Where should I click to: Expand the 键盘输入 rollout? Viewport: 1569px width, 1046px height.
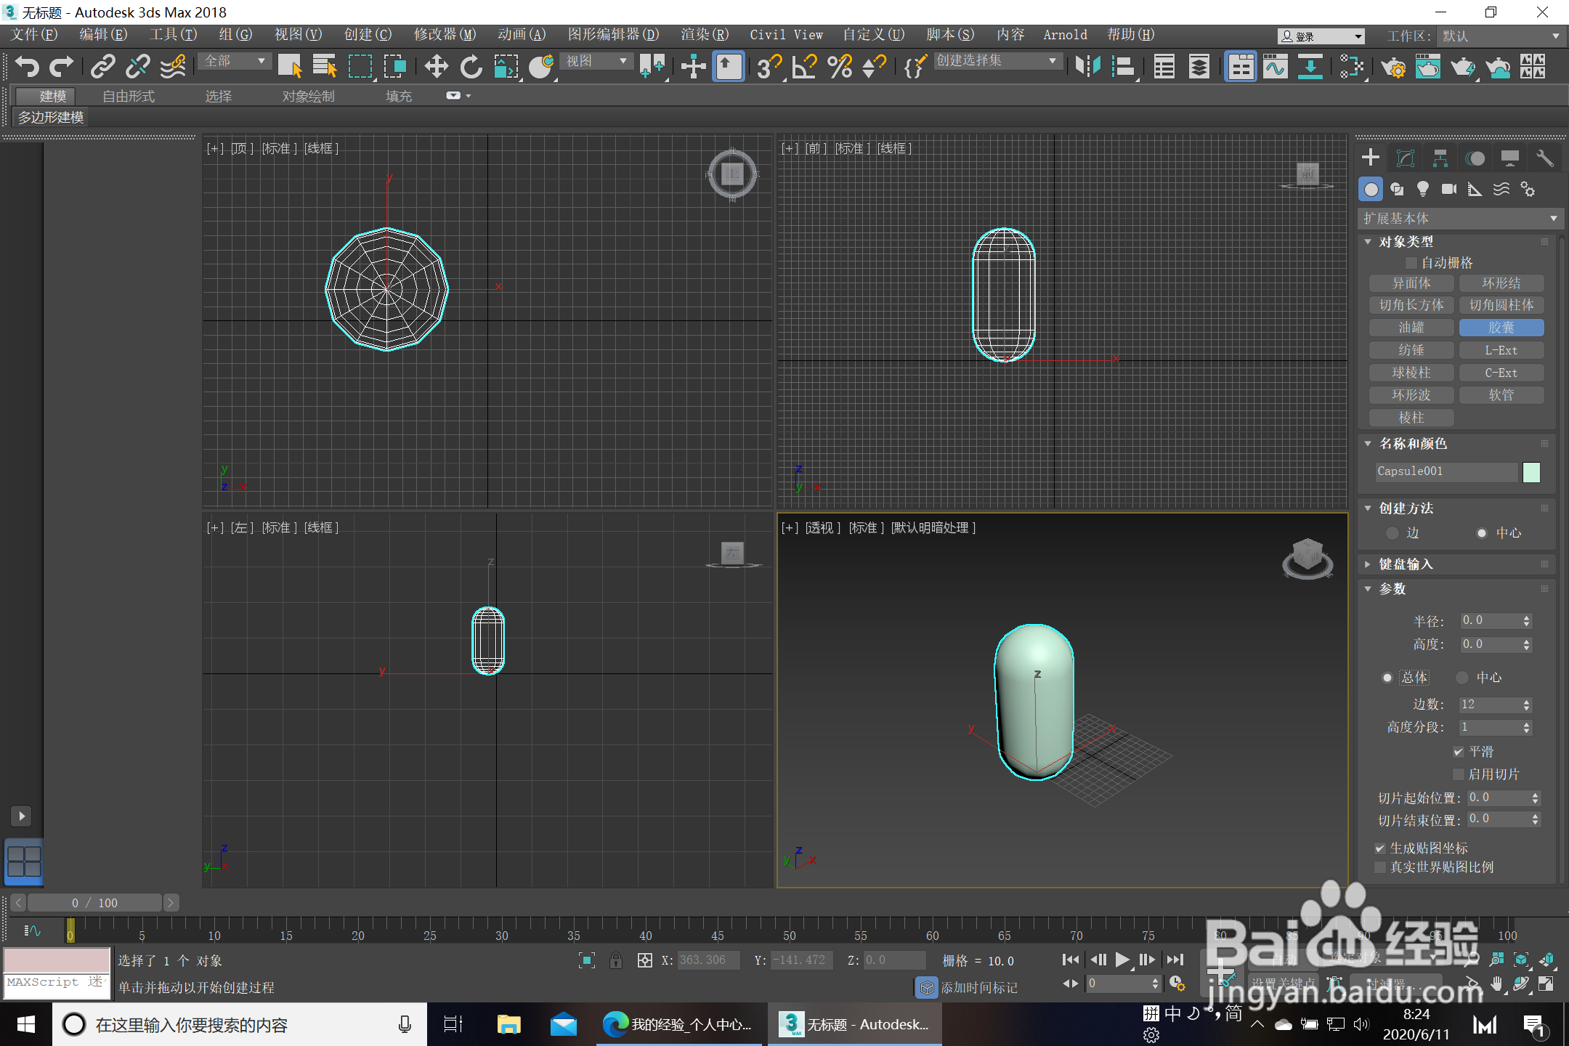click(x=1406, y=564)
